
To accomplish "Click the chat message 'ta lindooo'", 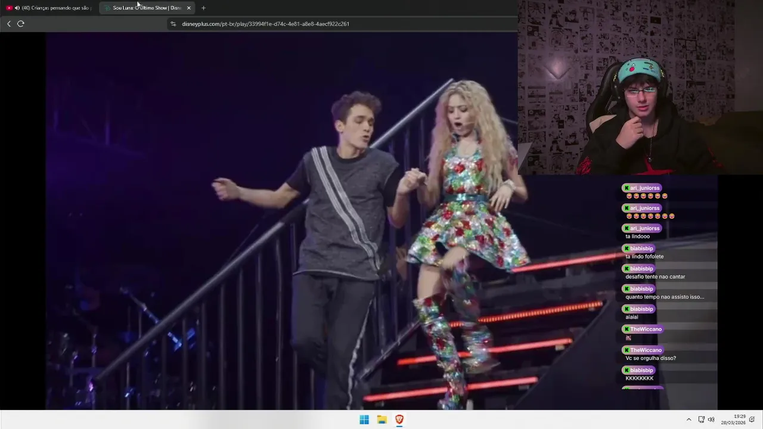I will click(637, 237).
